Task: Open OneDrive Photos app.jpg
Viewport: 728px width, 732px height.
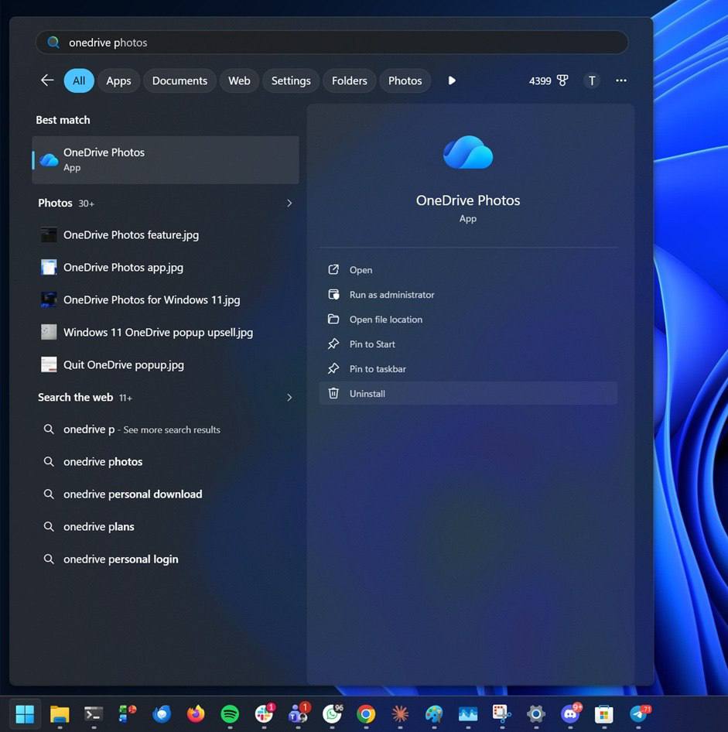Action: (166, 267)
